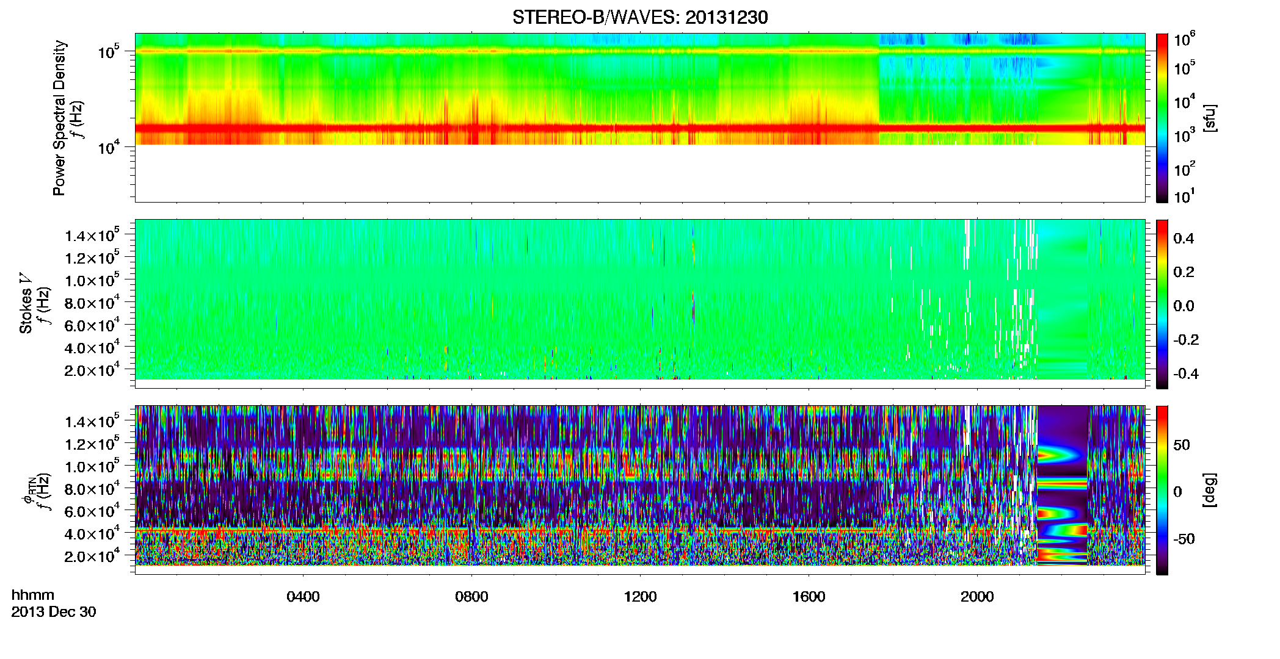Click the 0.0 label on Stokes V colorbar
The height and width of the screenshot is (659, 1280).
1184,306
